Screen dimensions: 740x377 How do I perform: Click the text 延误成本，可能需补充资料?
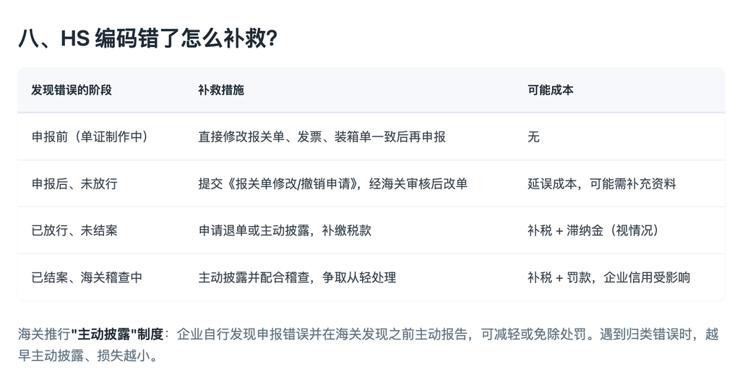tap(602, 183)
